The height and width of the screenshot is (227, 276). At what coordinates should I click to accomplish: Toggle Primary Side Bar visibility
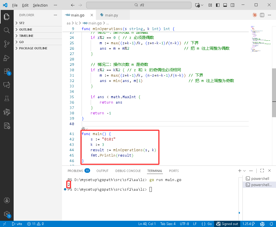(217, 5)
